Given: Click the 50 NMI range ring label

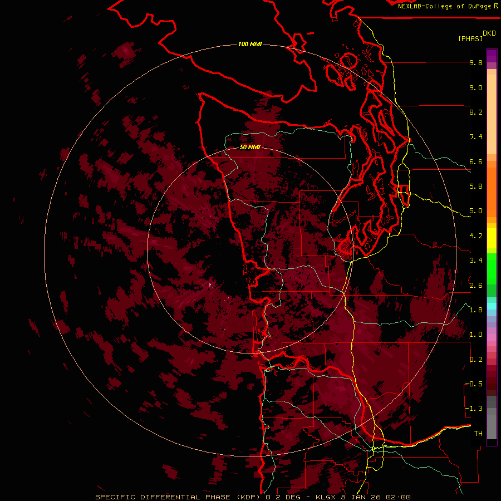Looking at the screenshot, I should [x=250, y=148].
